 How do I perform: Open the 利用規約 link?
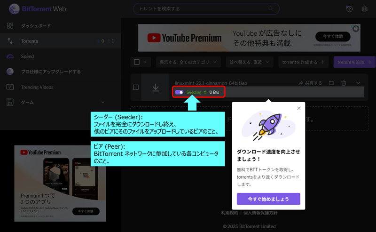click(x=229, y=213)
